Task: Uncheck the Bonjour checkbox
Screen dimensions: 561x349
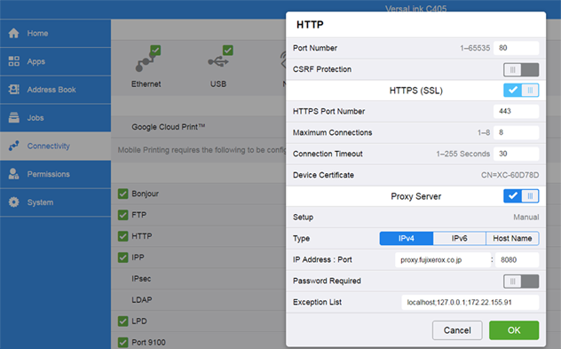Action: [123, 194]
